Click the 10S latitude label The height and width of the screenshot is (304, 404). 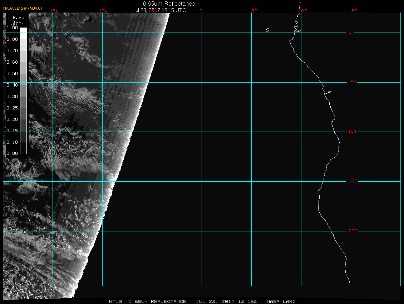pyautogui.click(x=353, y=132)
